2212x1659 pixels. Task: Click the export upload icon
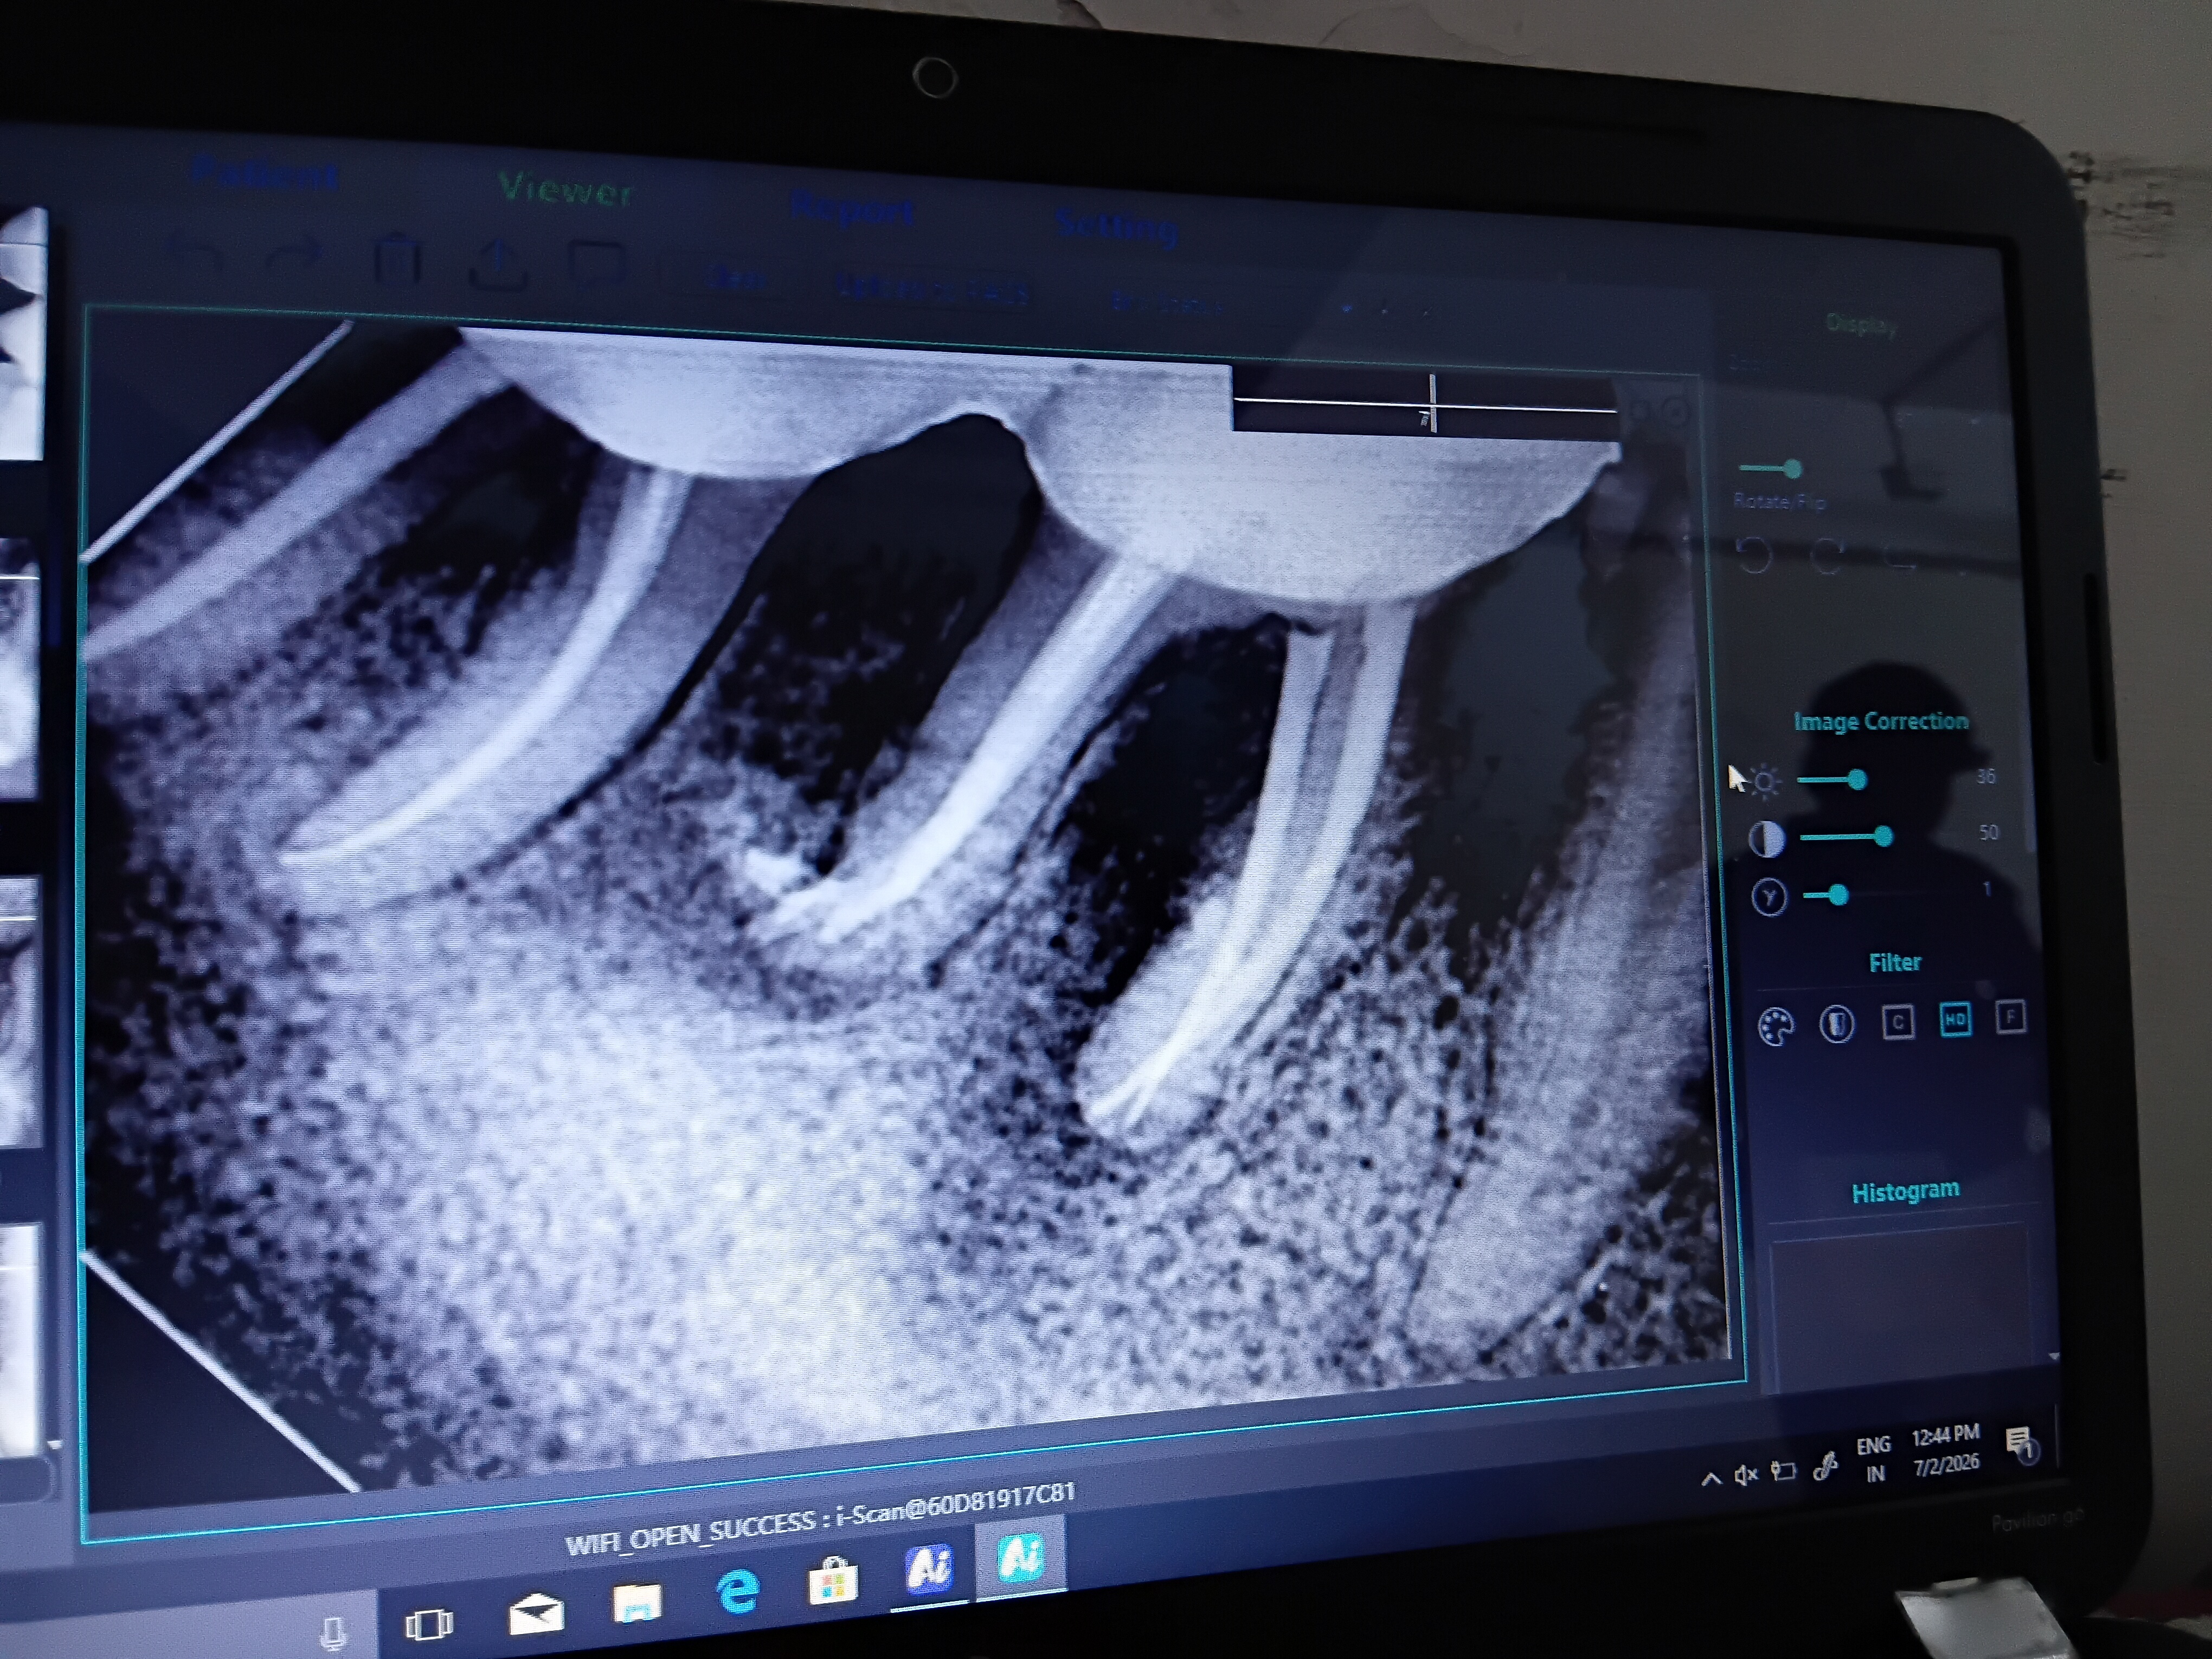pos(499,266)
